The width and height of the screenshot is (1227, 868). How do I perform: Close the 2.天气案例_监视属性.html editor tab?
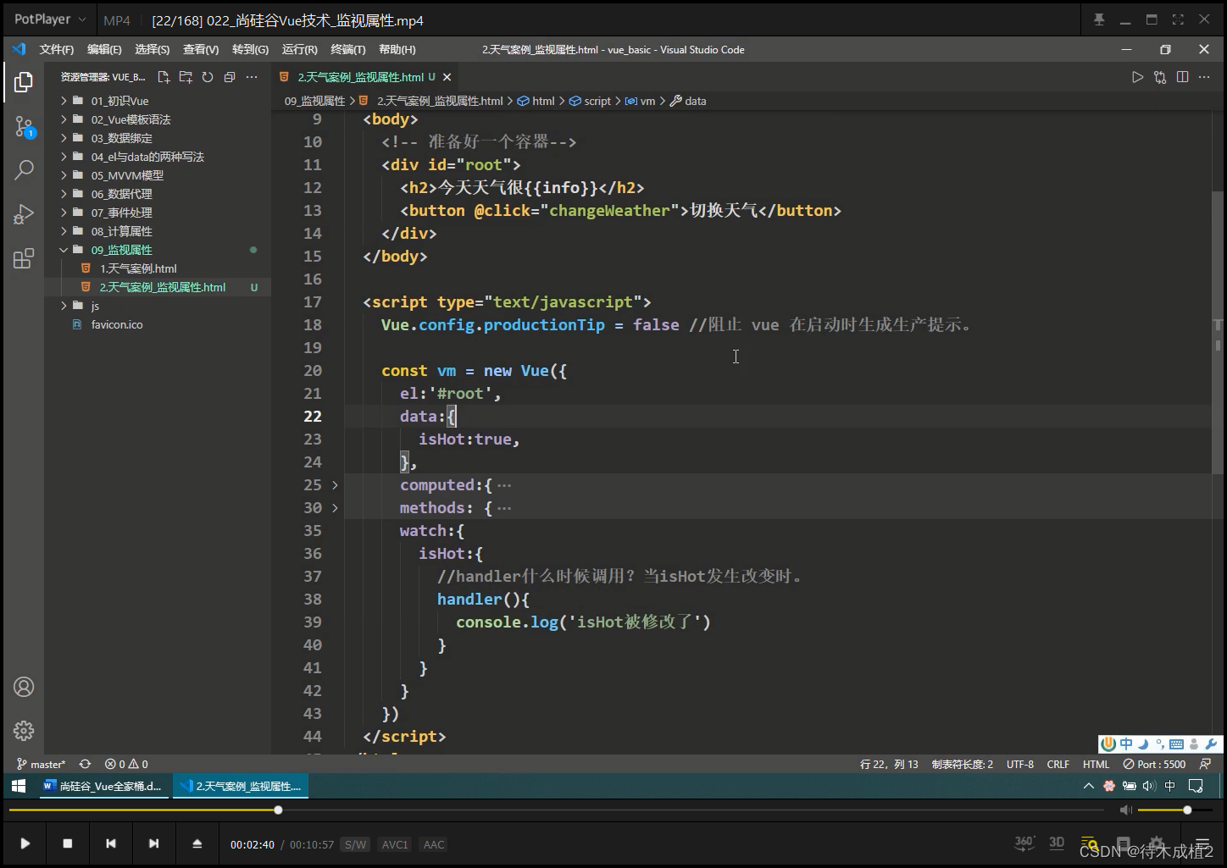(x=447, y=77)
